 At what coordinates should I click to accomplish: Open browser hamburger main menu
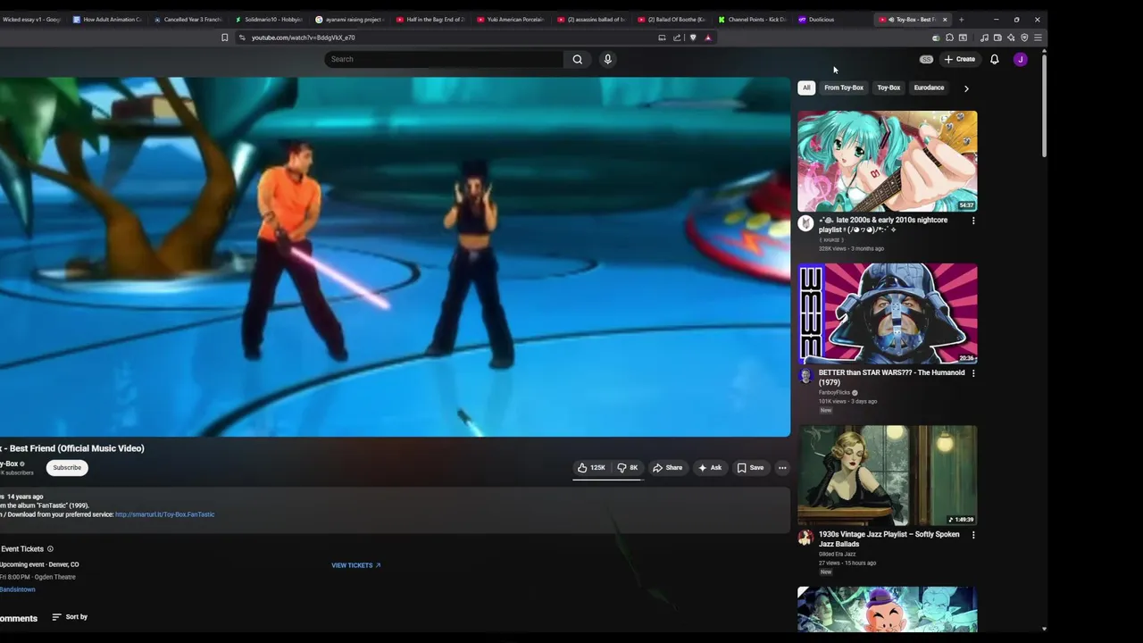pyautogui.click(x=1038, y=38)
